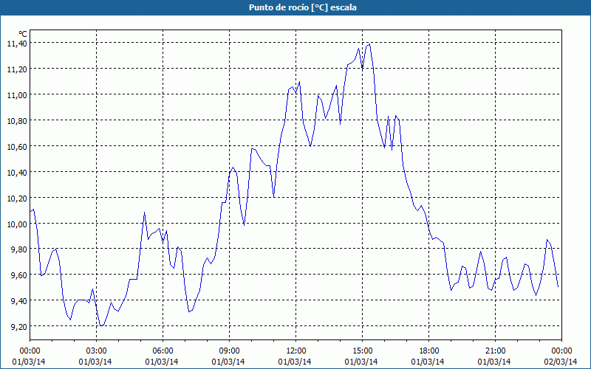The image size is (591, 369).
Task: Pick the 9,20 y-axis value
Action: (19, 326)
